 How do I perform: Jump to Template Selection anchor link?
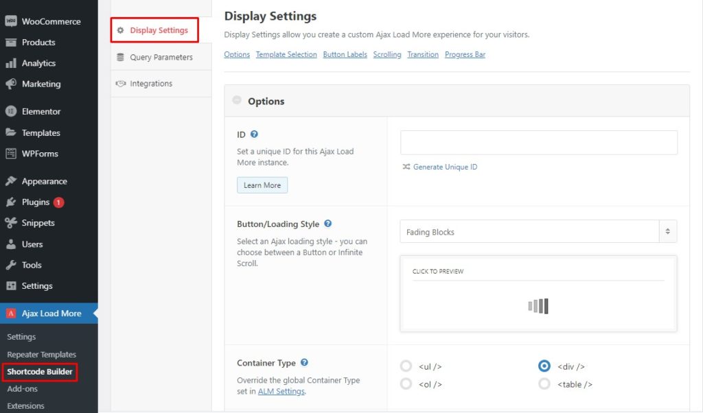[286, 54]
